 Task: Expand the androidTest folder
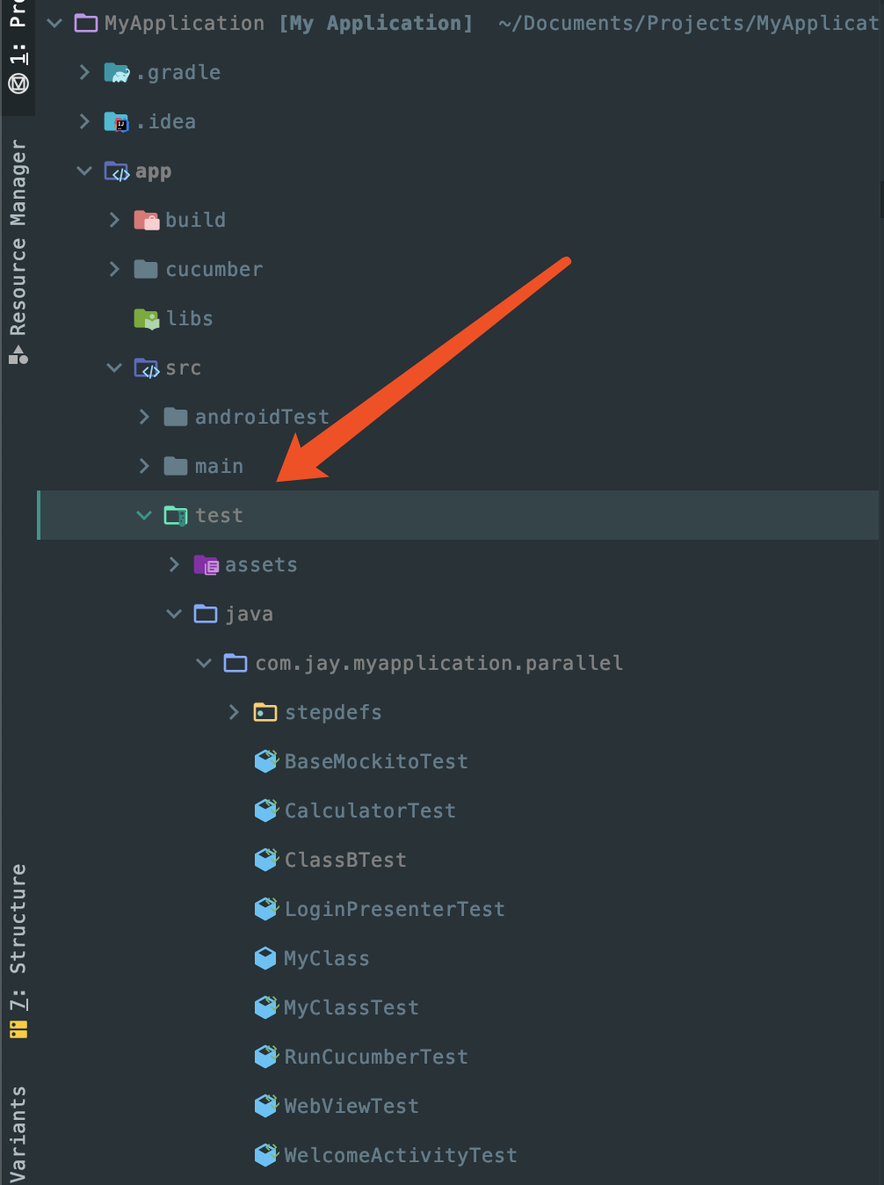tap(144, 418)
